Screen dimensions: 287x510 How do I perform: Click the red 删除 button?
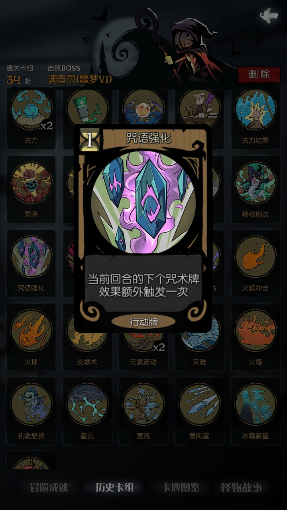pos(259,74)
